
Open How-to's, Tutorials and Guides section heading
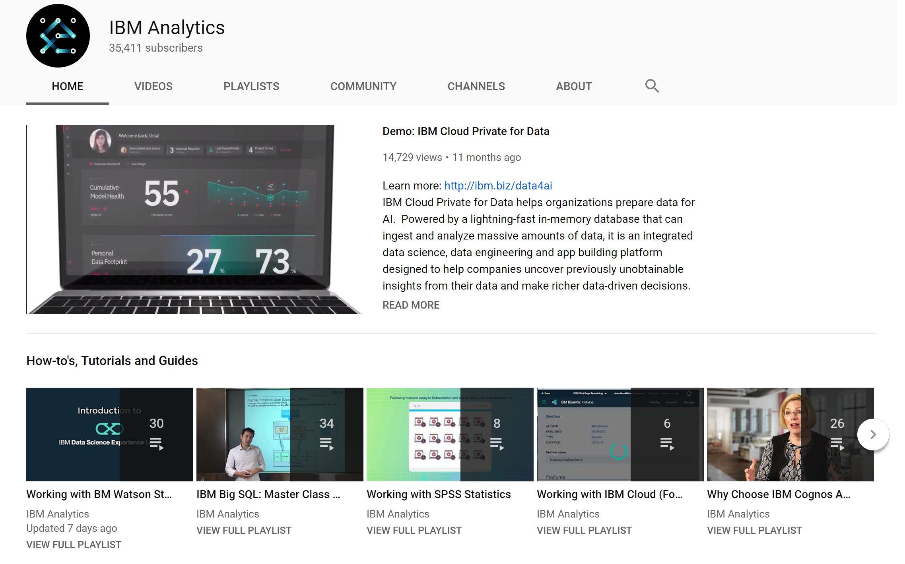click(x=112, y=361)
